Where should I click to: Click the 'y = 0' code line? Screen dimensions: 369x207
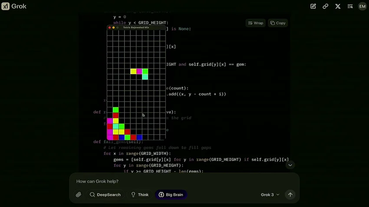click(x=119, y=17)
